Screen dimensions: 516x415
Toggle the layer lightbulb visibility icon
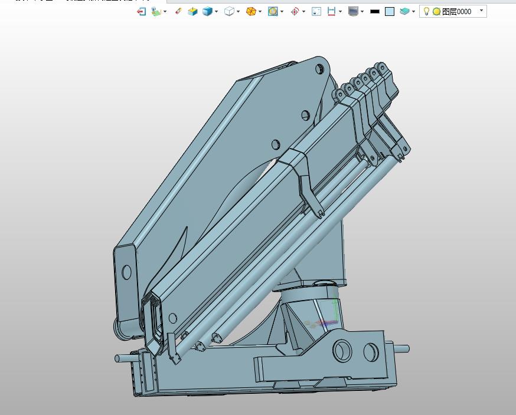point(426,11)
